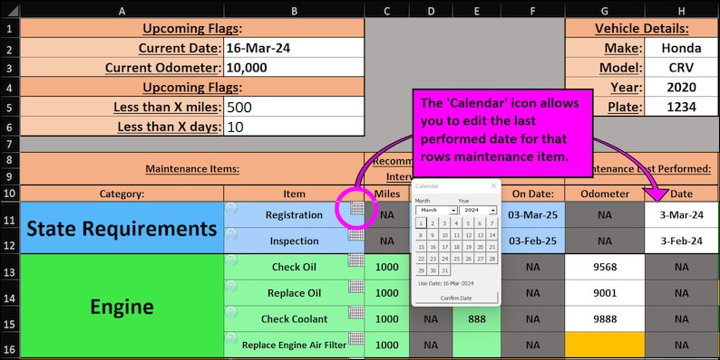Screen dimensions: 720x360
Task: Open calendar icon on Check Oil row
Action: click(x=356, y=261)
